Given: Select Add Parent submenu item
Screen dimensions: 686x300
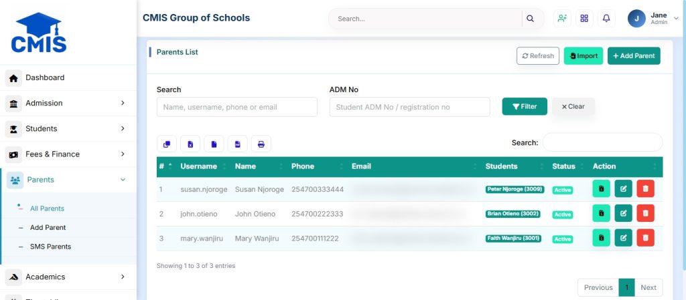Looking at the screenshot, I should 48,228.
